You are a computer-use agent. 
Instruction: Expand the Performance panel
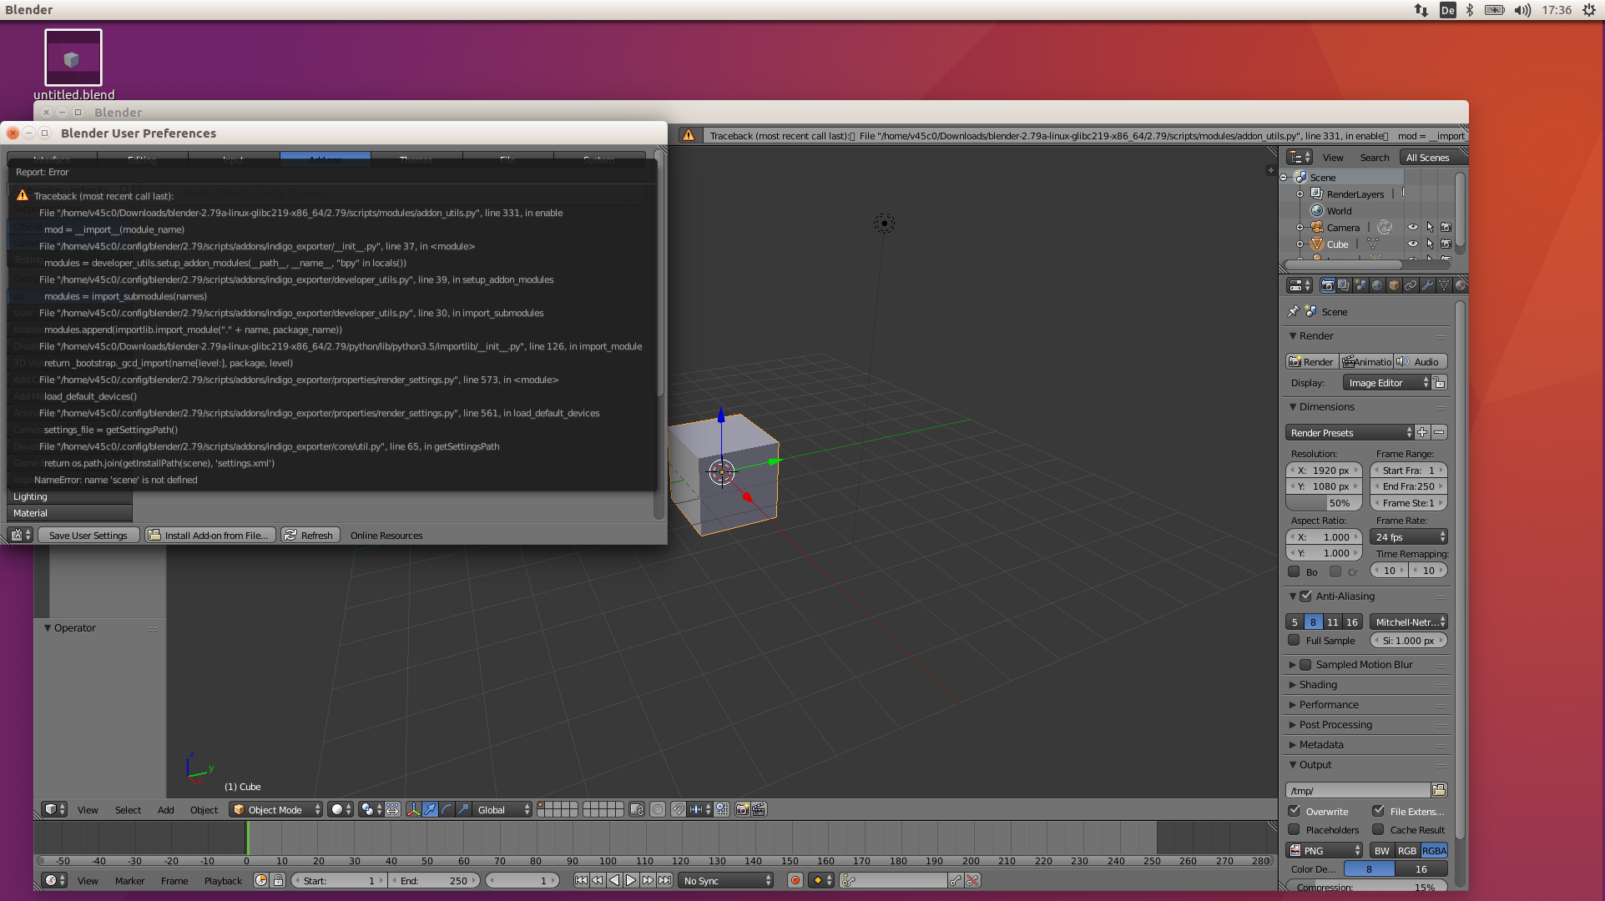coord(1329,704)
